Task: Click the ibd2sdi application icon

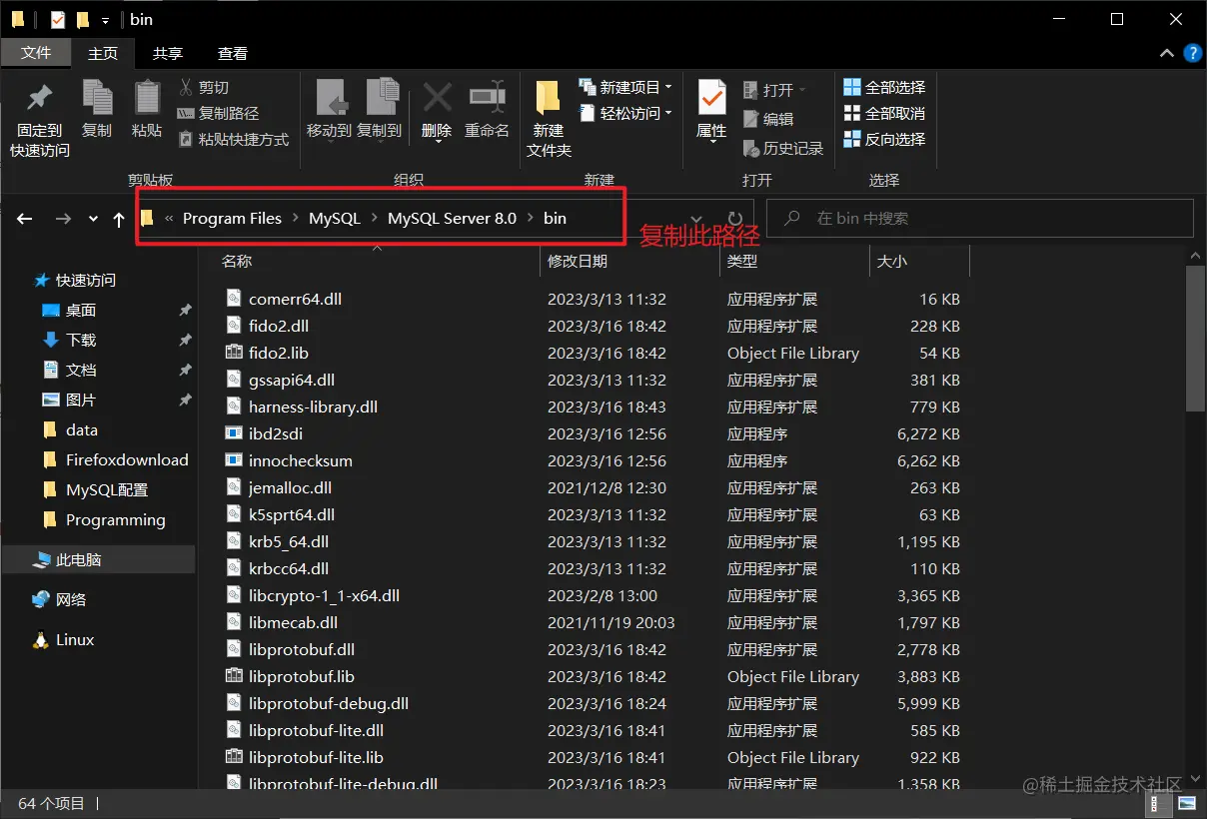Action: tap(234, 433)
